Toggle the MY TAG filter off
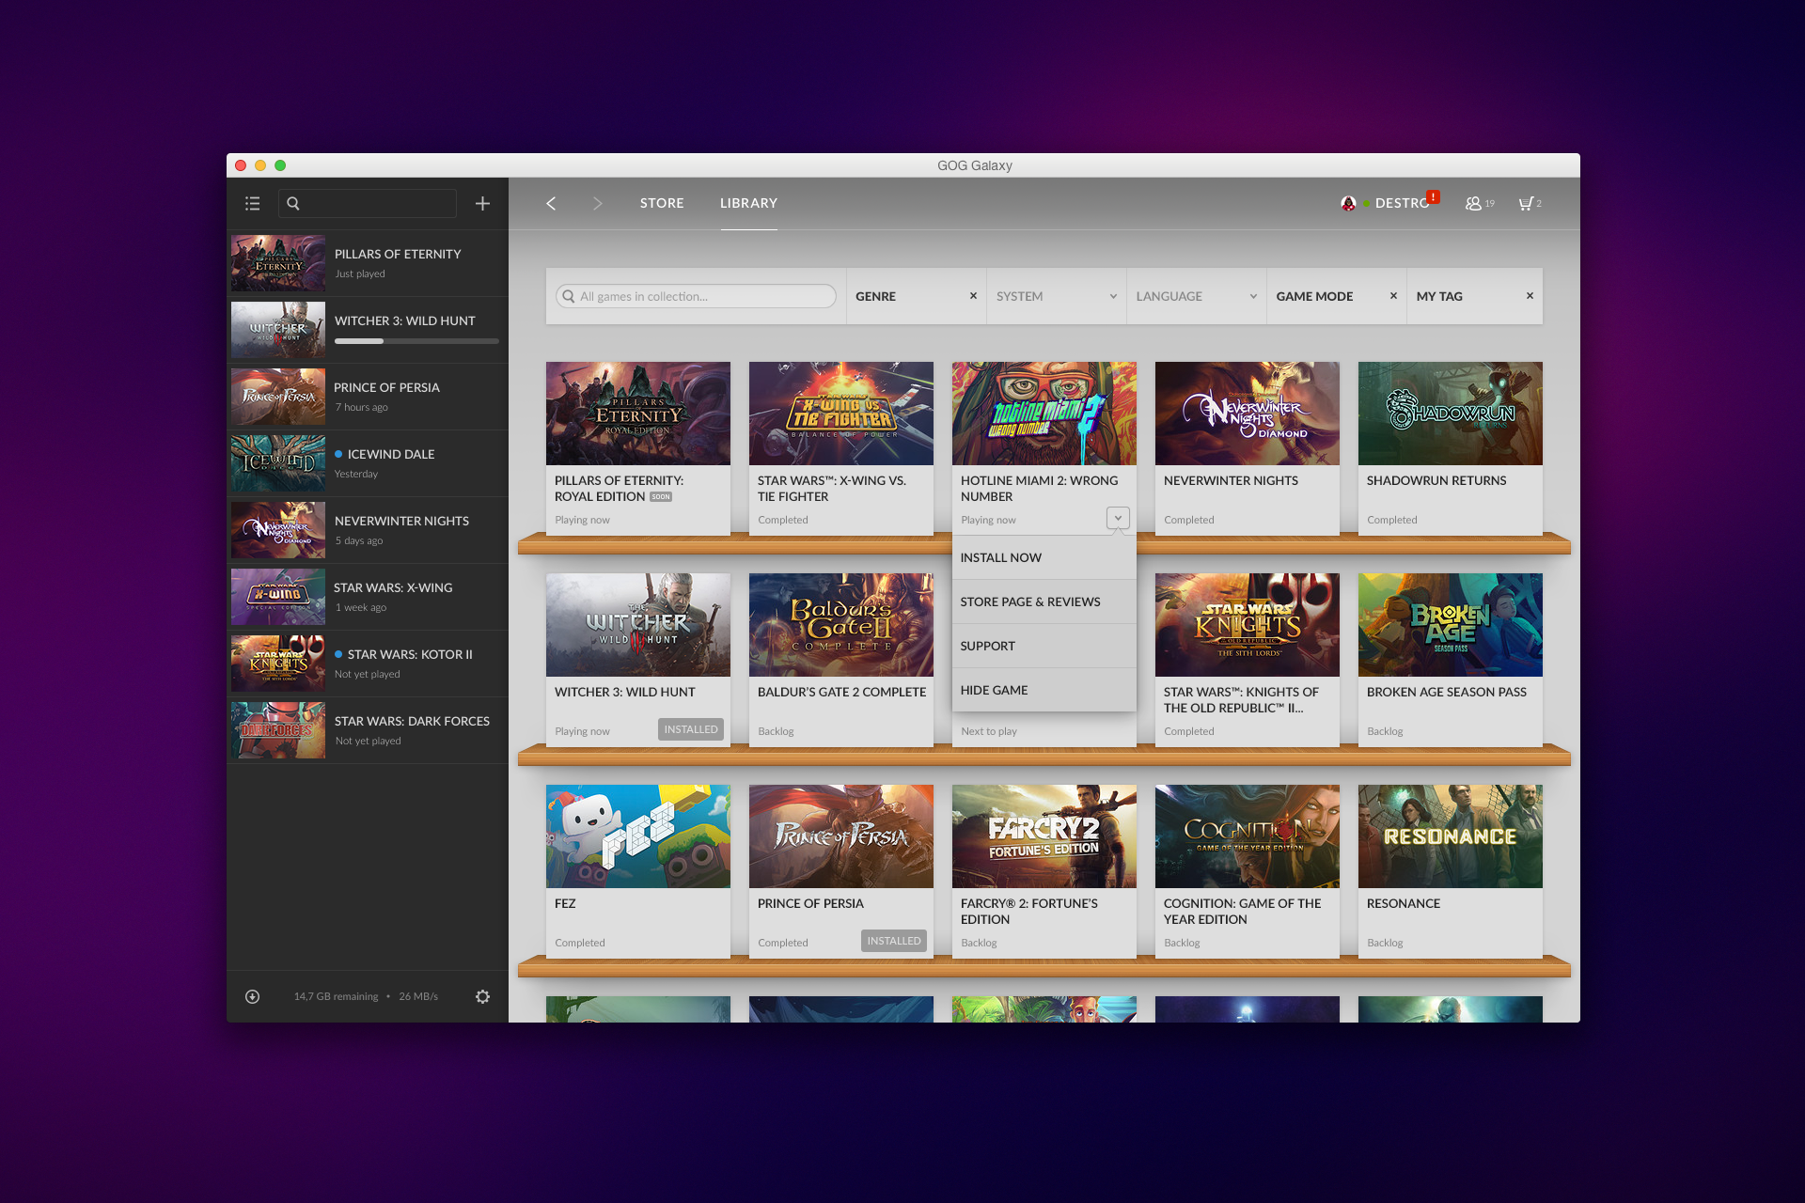The image size is (1805, 1203). point(1533,295)
